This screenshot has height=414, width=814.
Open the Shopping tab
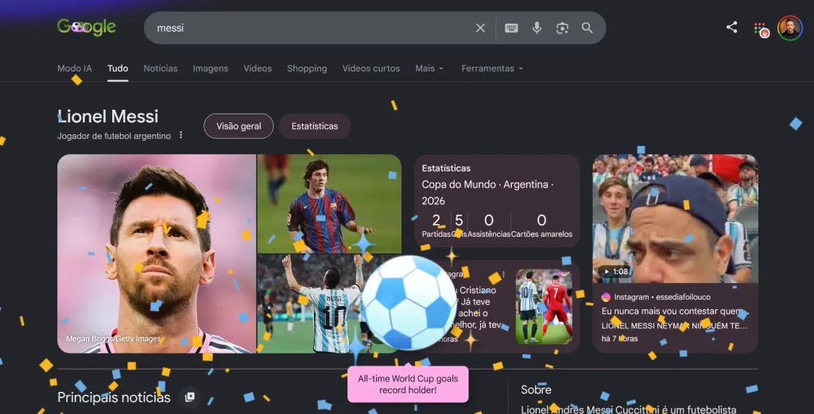pos(307,68)
